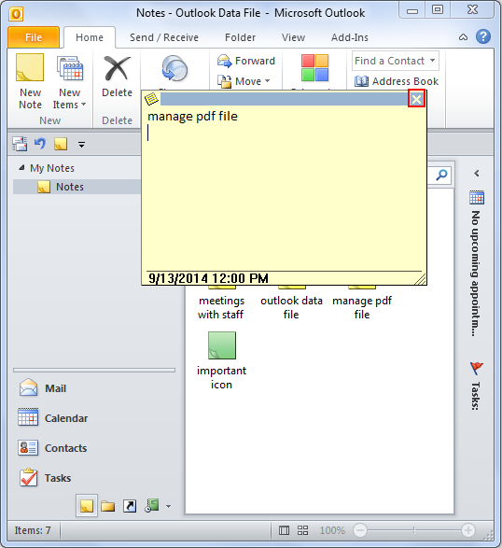502x548 pixels.
Task: Close the manage pdf file note
Action: click(x=416, y=99)
